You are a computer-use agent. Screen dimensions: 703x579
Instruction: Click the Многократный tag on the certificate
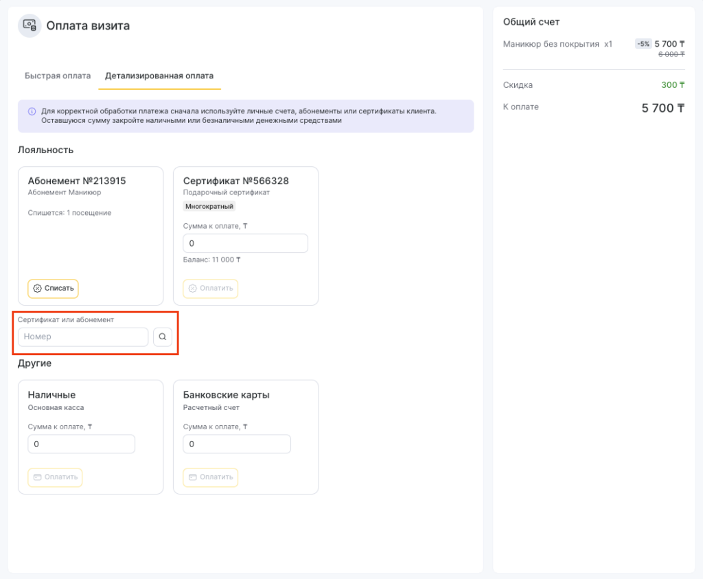(x=209, y=206)
